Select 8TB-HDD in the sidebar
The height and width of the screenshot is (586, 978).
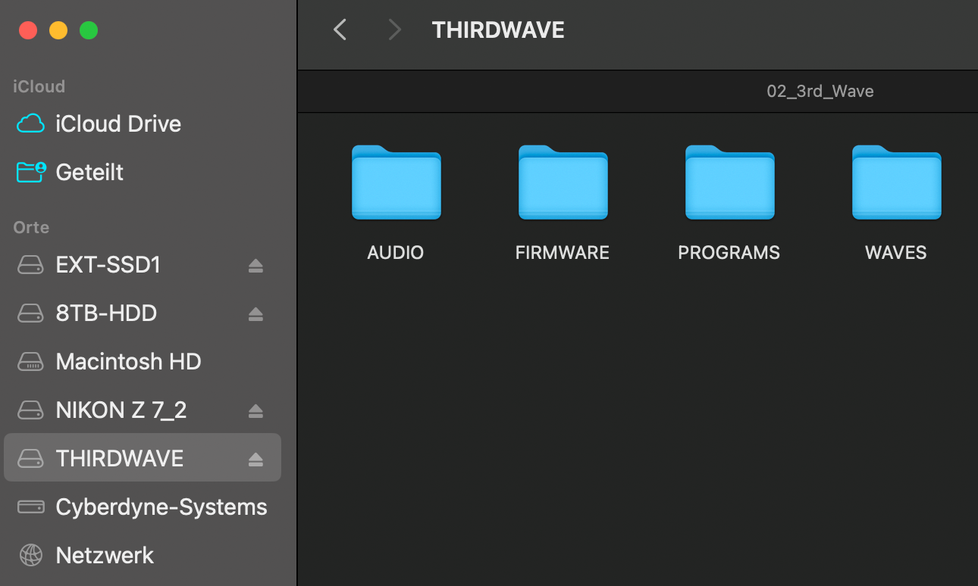[x=143, y=313]
